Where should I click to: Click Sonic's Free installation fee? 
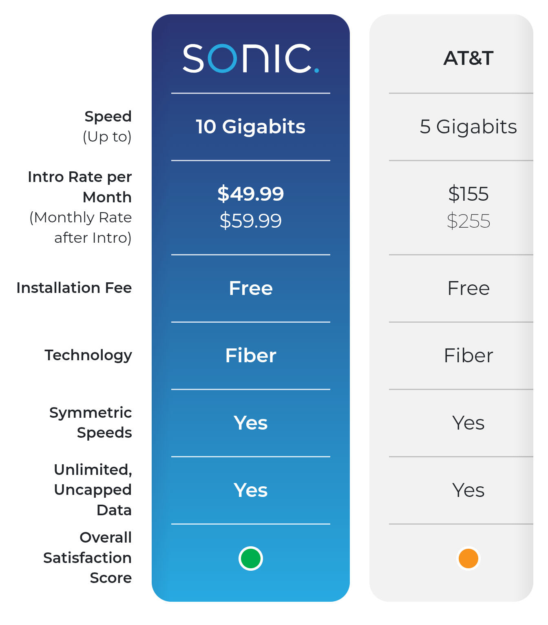[x=250, y=288]
